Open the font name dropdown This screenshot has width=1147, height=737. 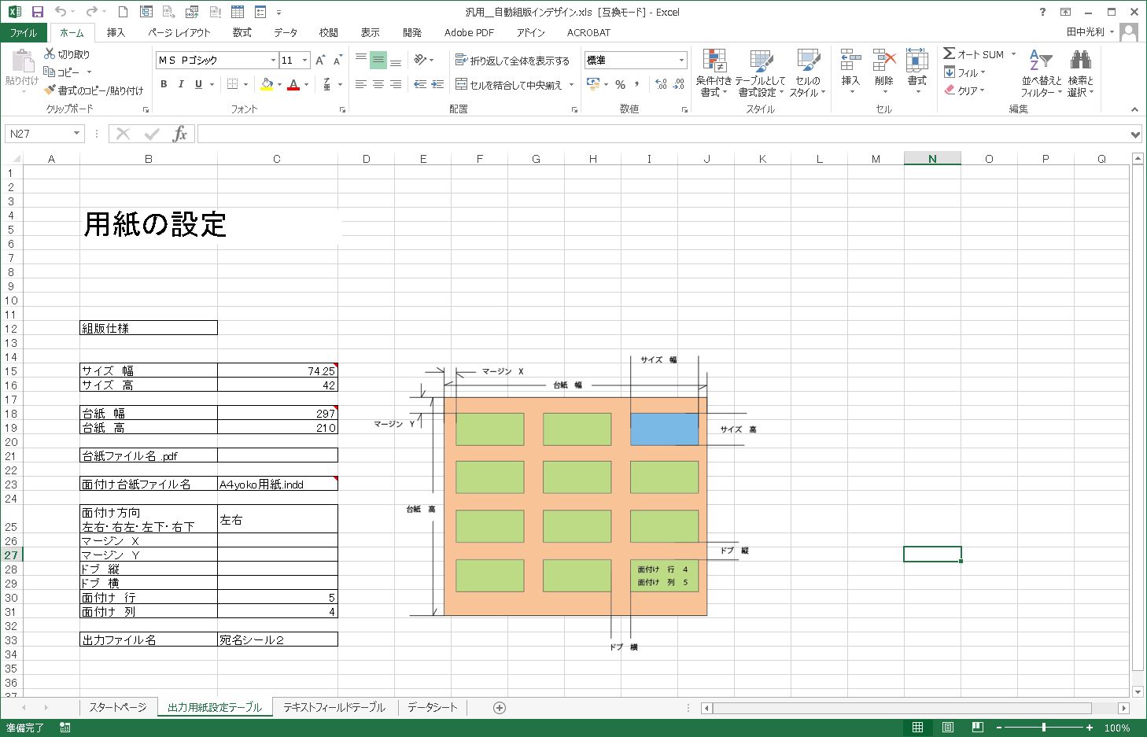pyautogui.click(x=273, y=61)
